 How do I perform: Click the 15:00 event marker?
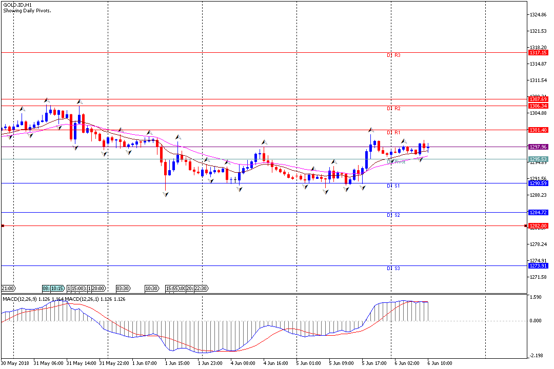[78, 289]
